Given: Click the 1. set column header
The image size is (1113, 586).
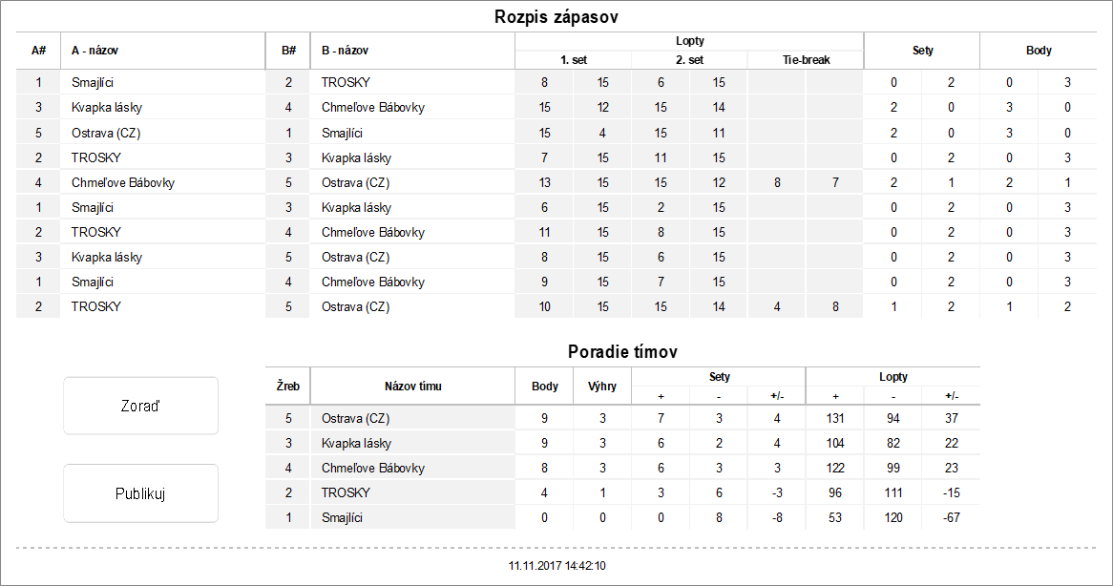Looking at the screenshot, I should pyautogui.click(x=573, y=59).
